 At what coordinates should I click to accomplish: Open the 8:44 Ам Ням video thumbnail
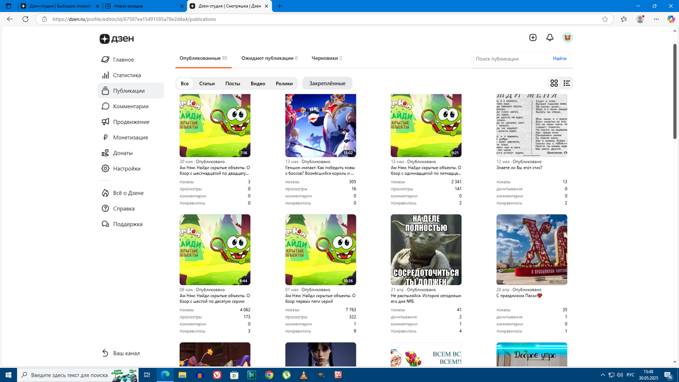click(x=215, y=250)
